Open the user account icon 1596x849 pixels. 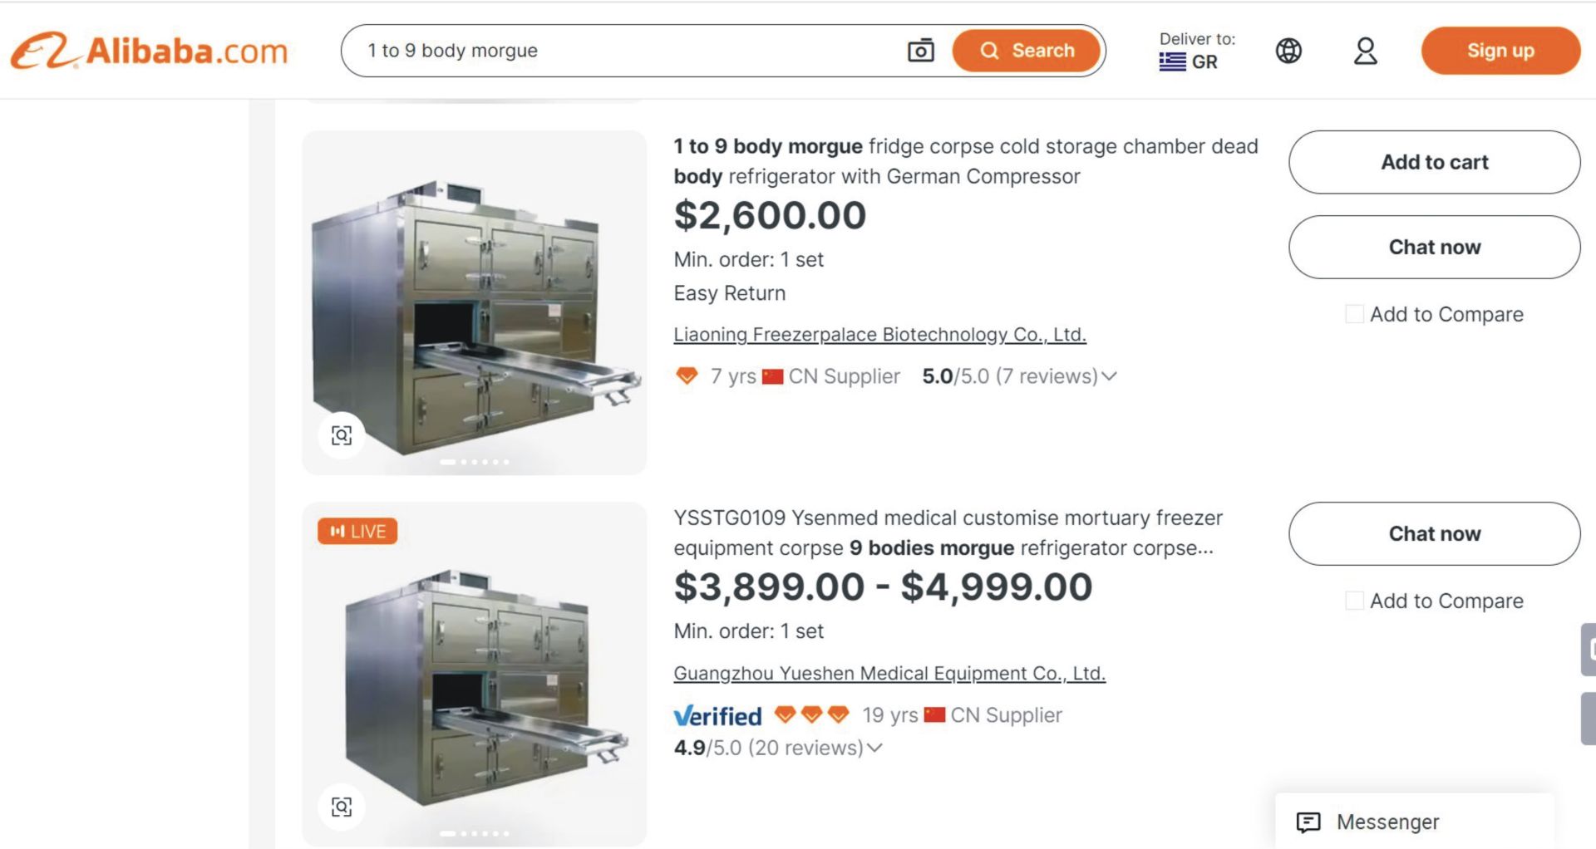point(1365,51)
